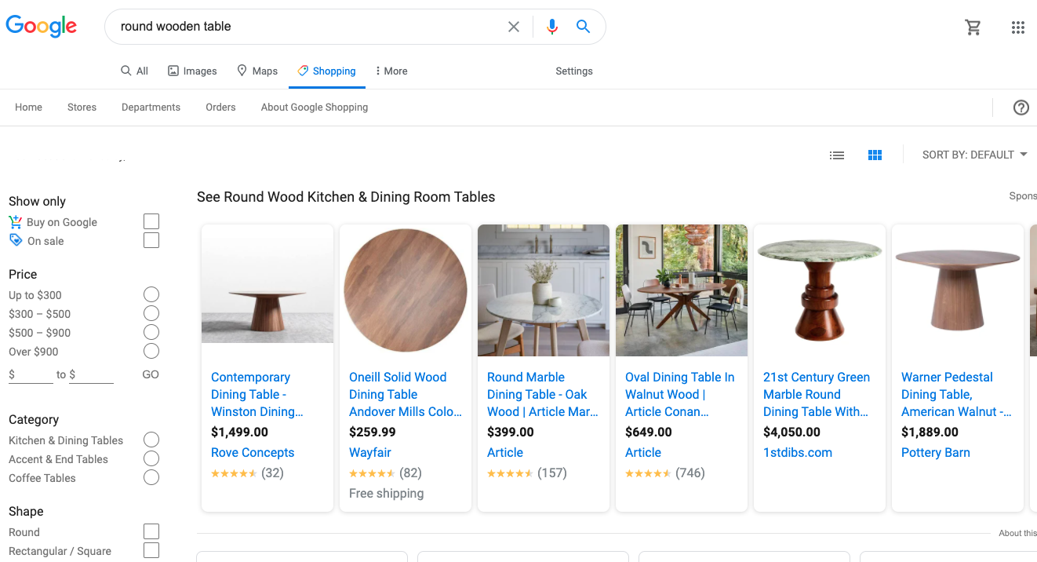1037x562 pixels.
Task: Switch to the Images tab
Action: pos(192,71)
